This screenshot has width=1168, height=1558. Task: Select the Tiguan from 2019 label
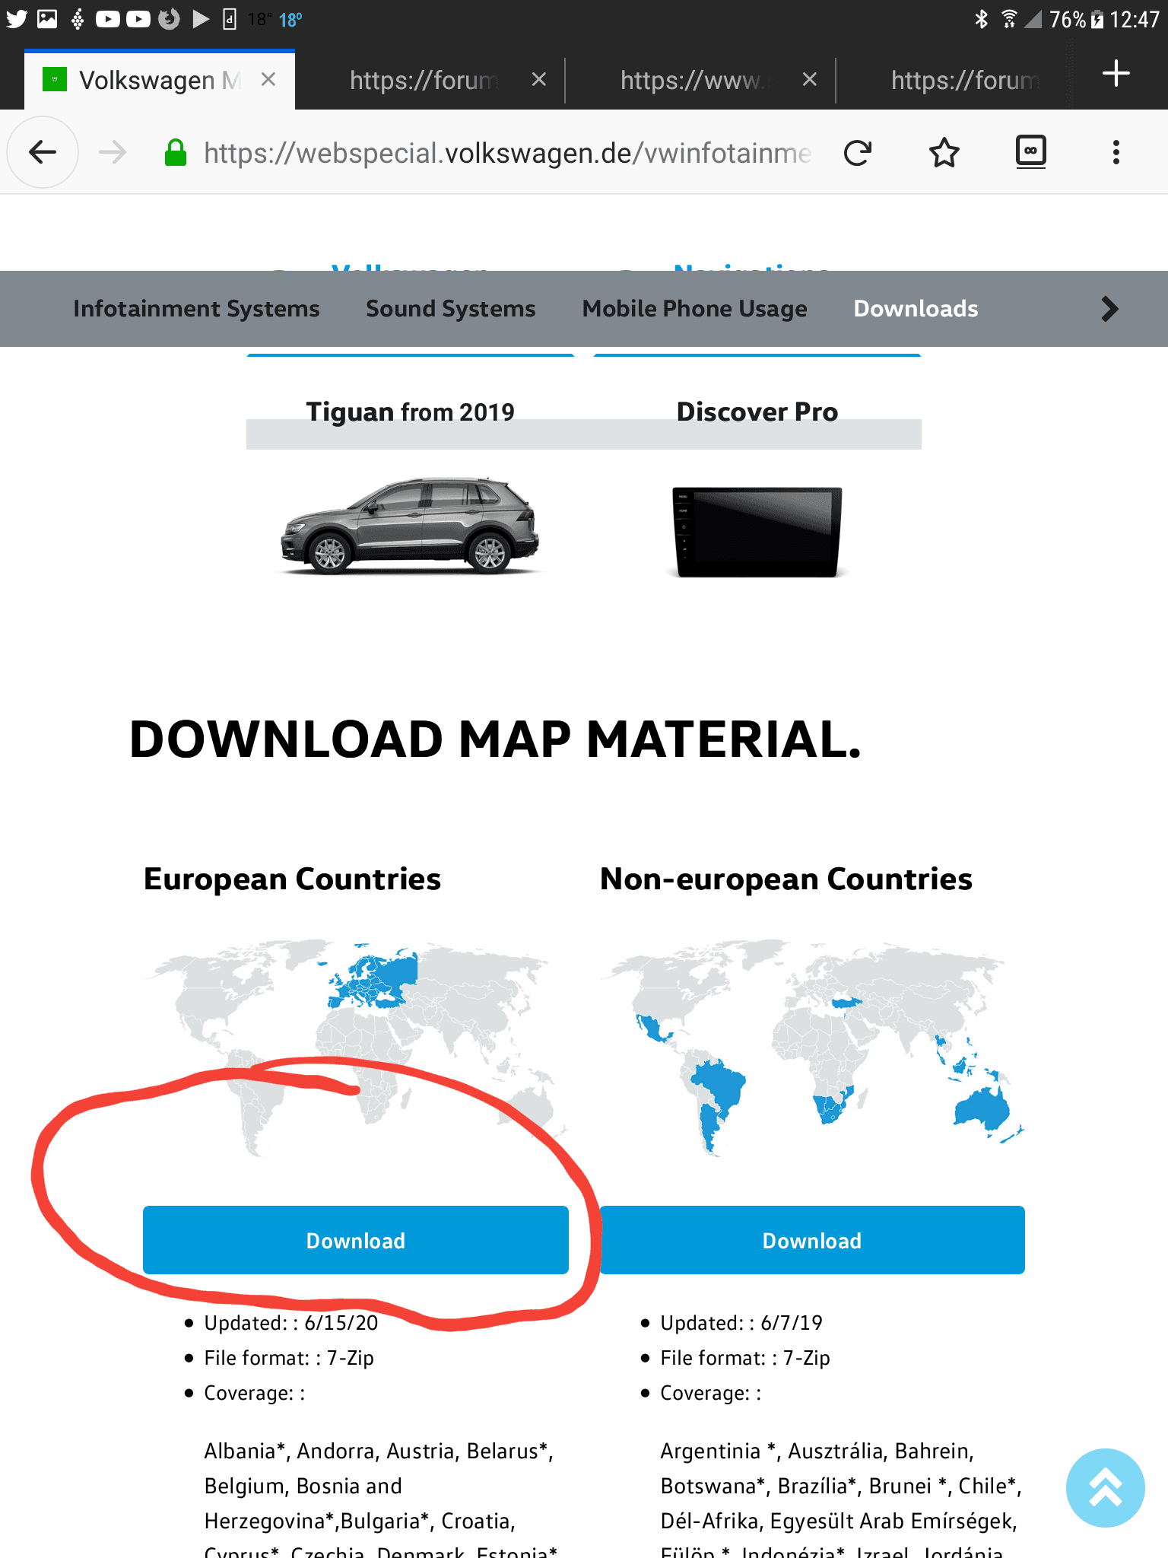[x=411, y=412]
